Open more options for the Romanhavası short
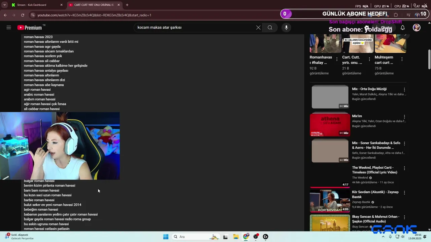 (337, 59)
